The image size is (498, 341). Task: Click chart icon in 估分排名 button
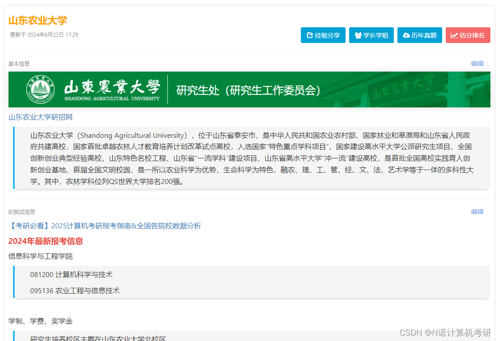454,35
